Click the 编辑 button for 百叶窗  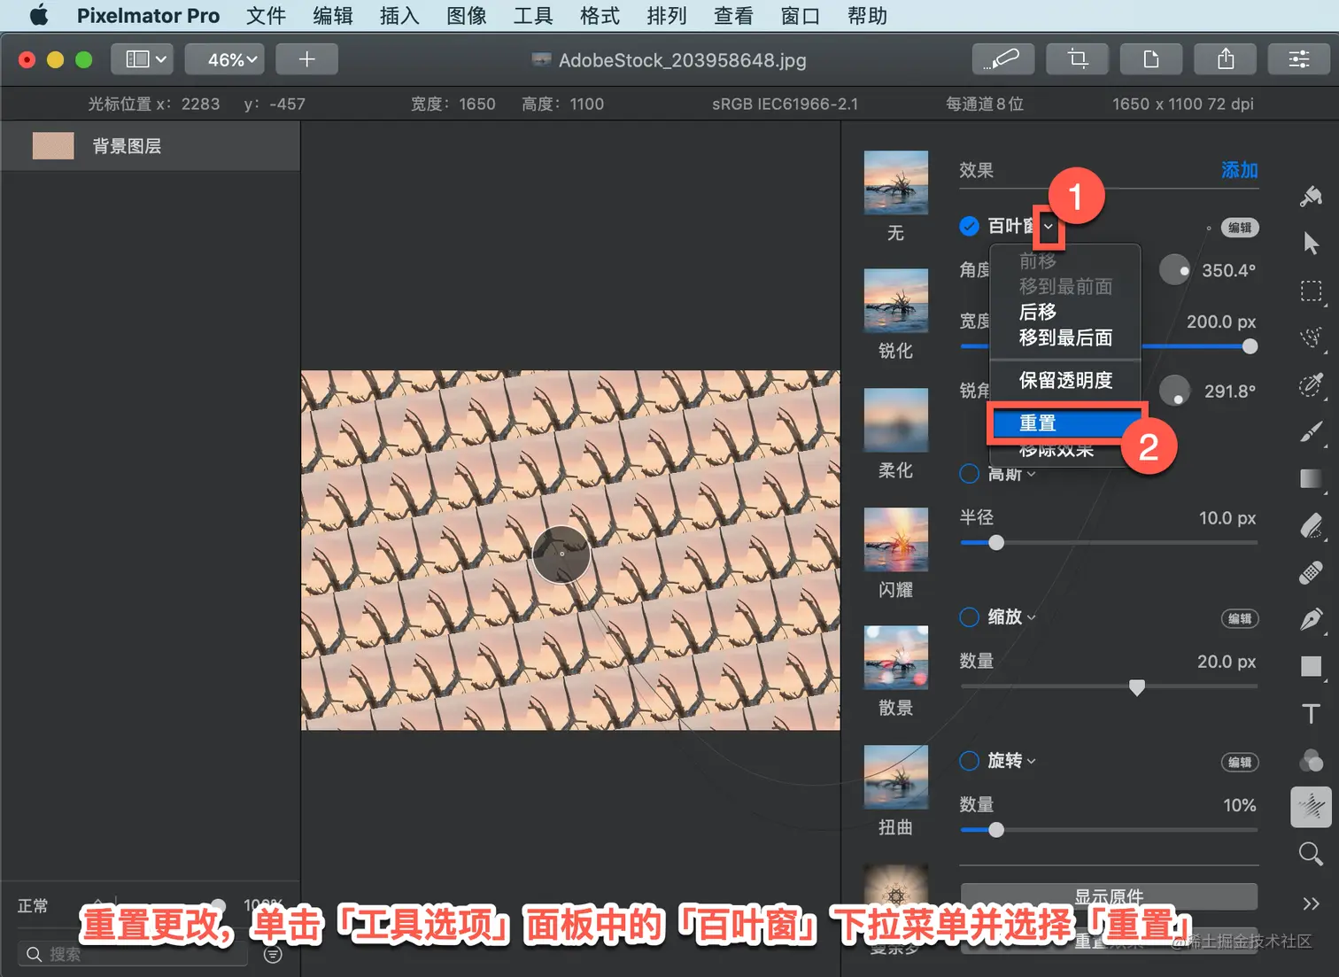point(1240,228)
